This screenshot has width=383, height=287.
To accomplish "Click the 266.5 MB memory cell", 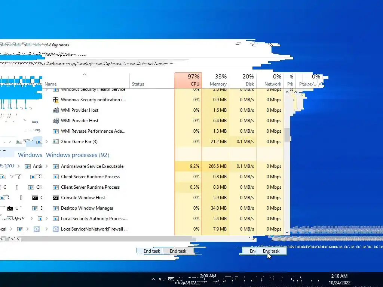I will click(215, 166).
